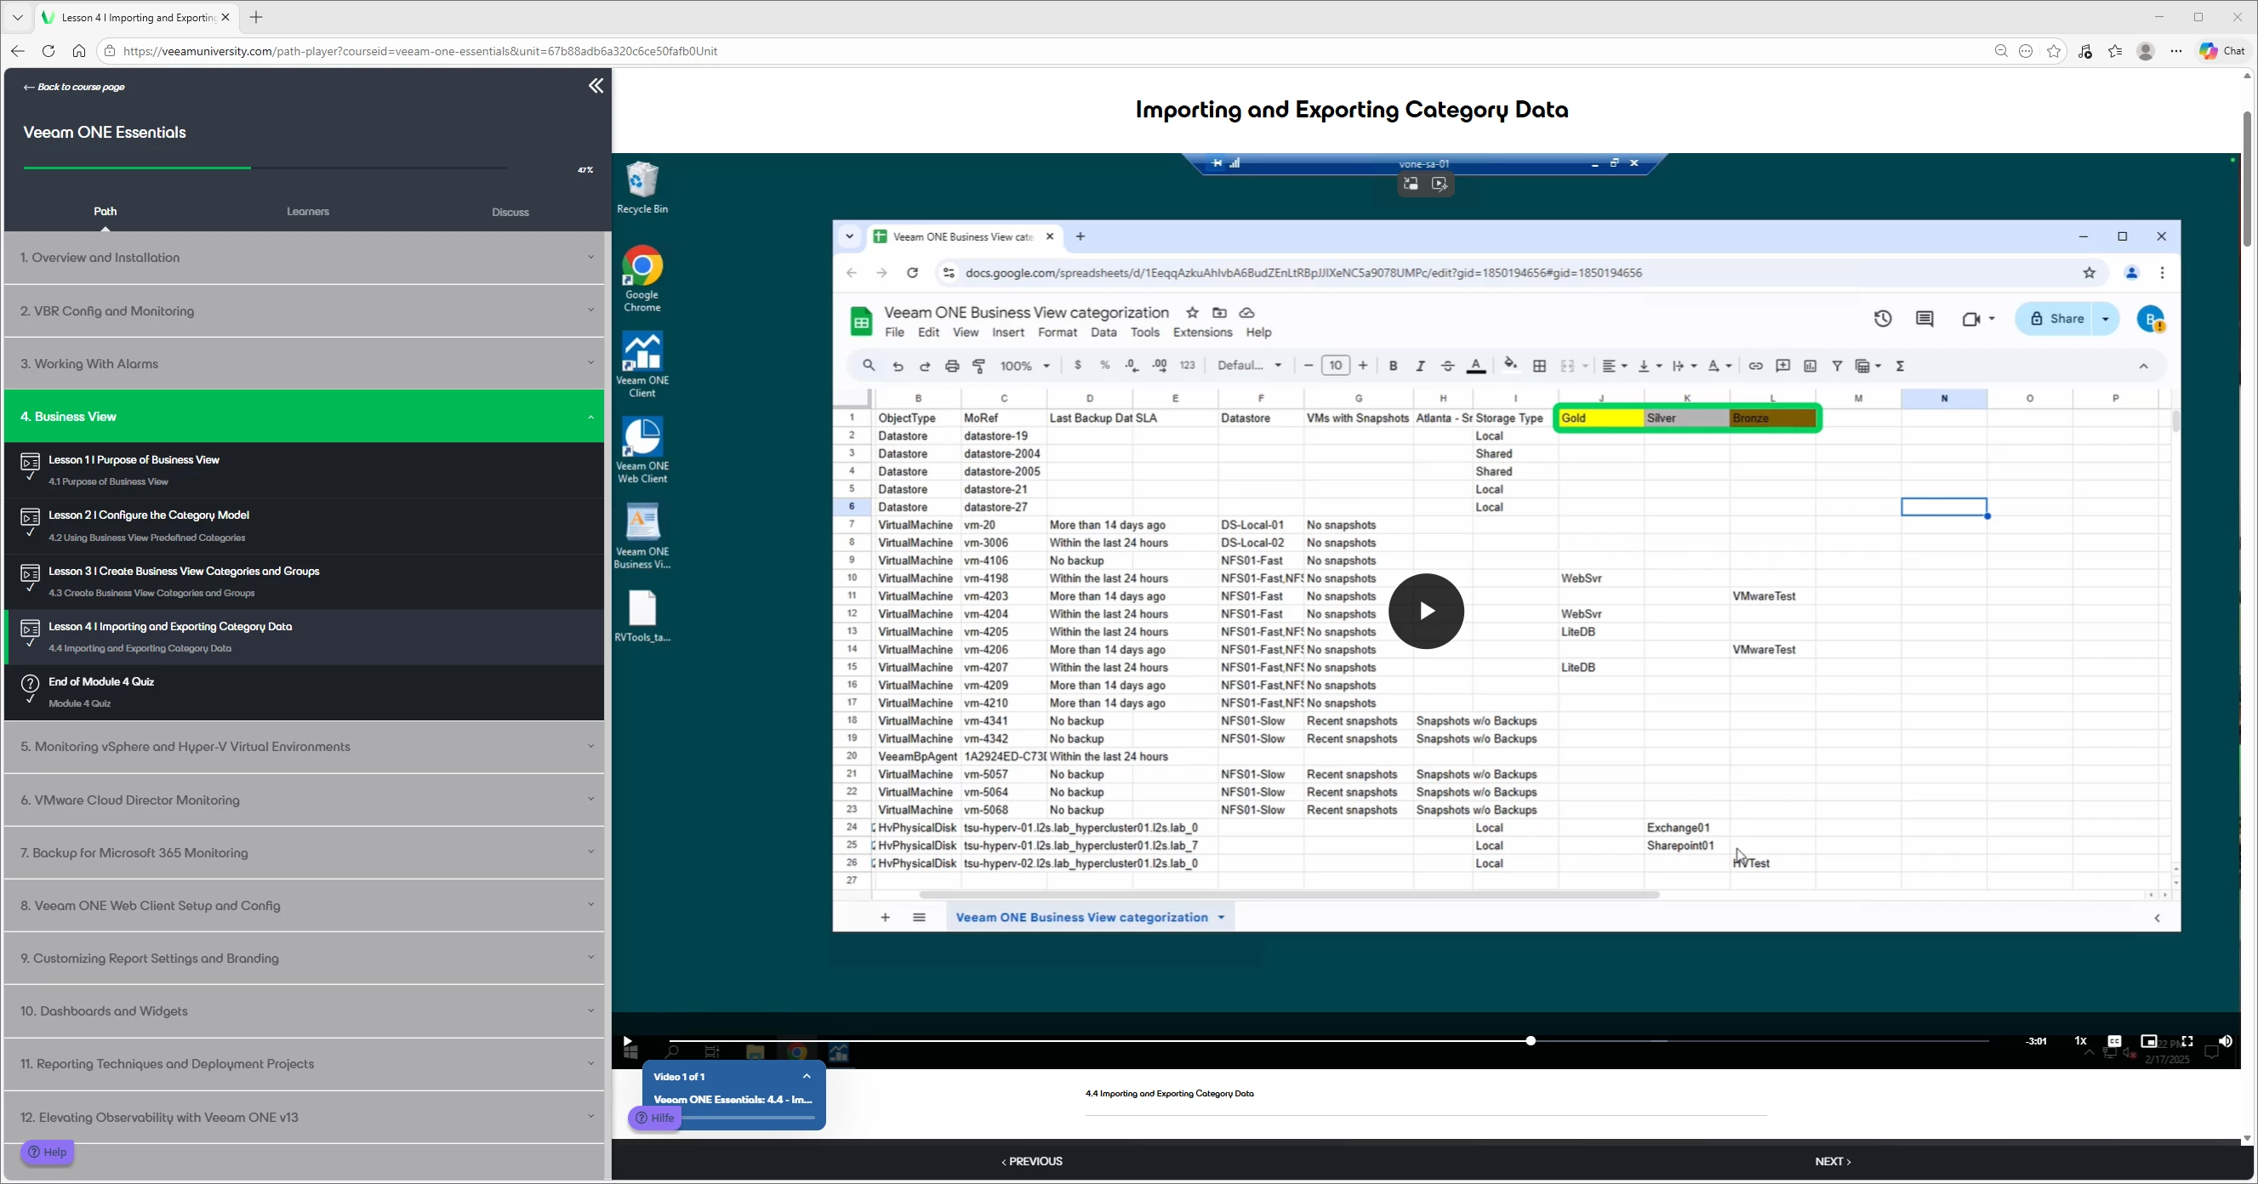
Task: Click the video progress scrubber handle
Action: pyautogui.click(x=1531, y=1040)
